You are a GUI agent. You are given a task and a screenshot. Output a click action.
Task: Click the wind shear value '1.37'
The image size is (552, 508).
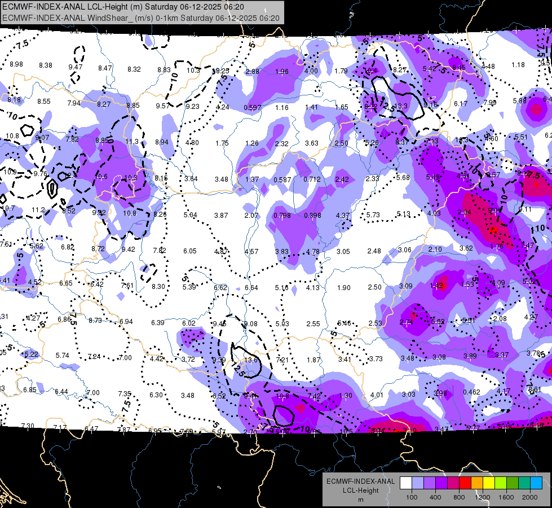pyautogui.click(x=252, y=179)
